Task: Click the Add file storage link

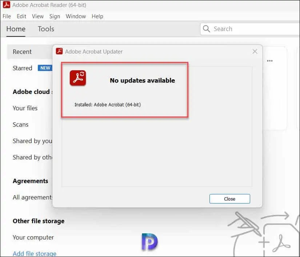Action: [35, 254]
